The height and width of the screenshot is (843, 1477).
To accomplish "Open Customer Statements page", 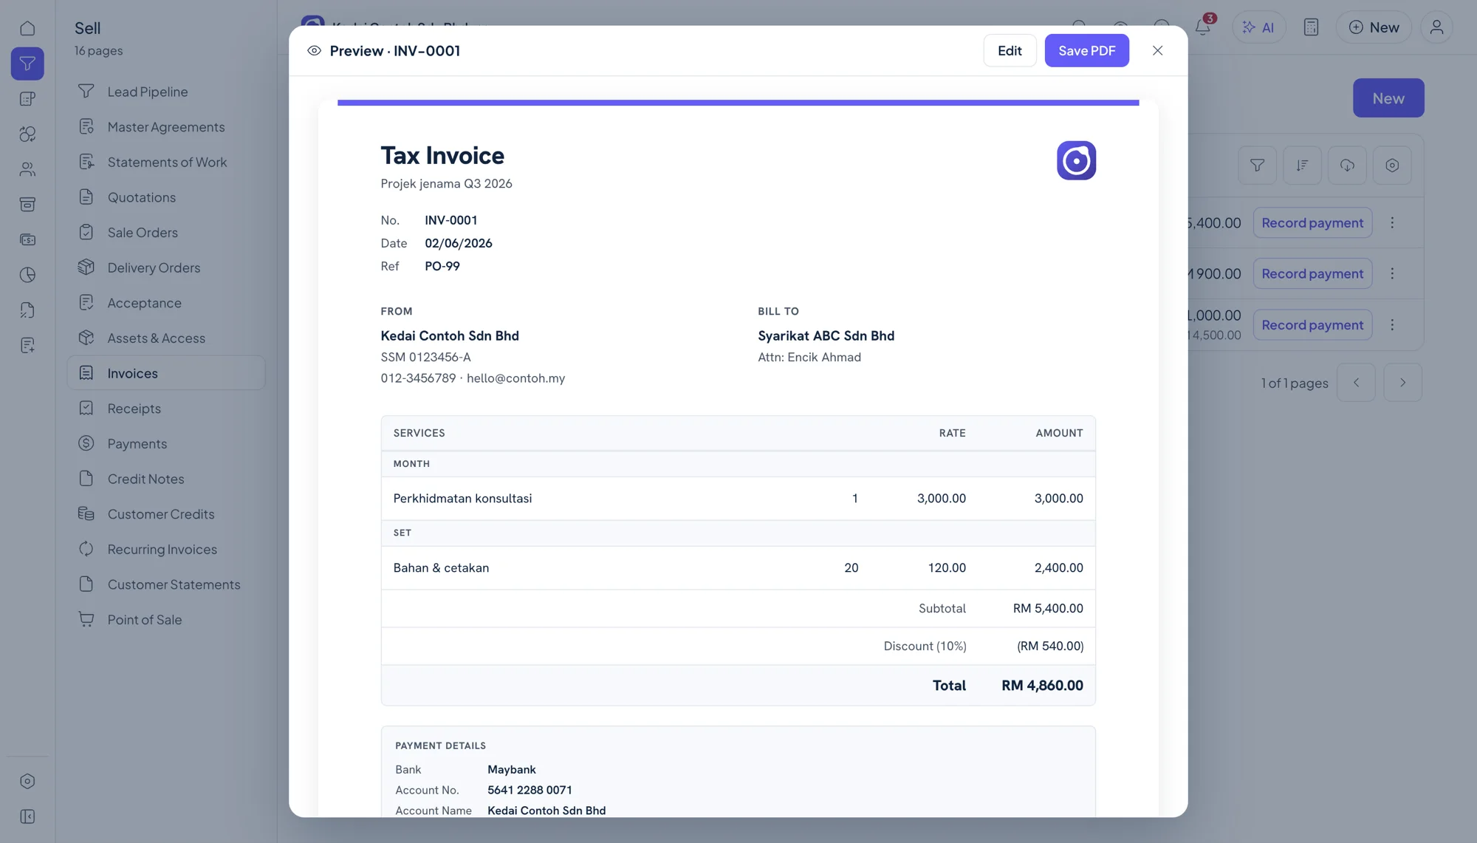I will click(x=166, y=584).
